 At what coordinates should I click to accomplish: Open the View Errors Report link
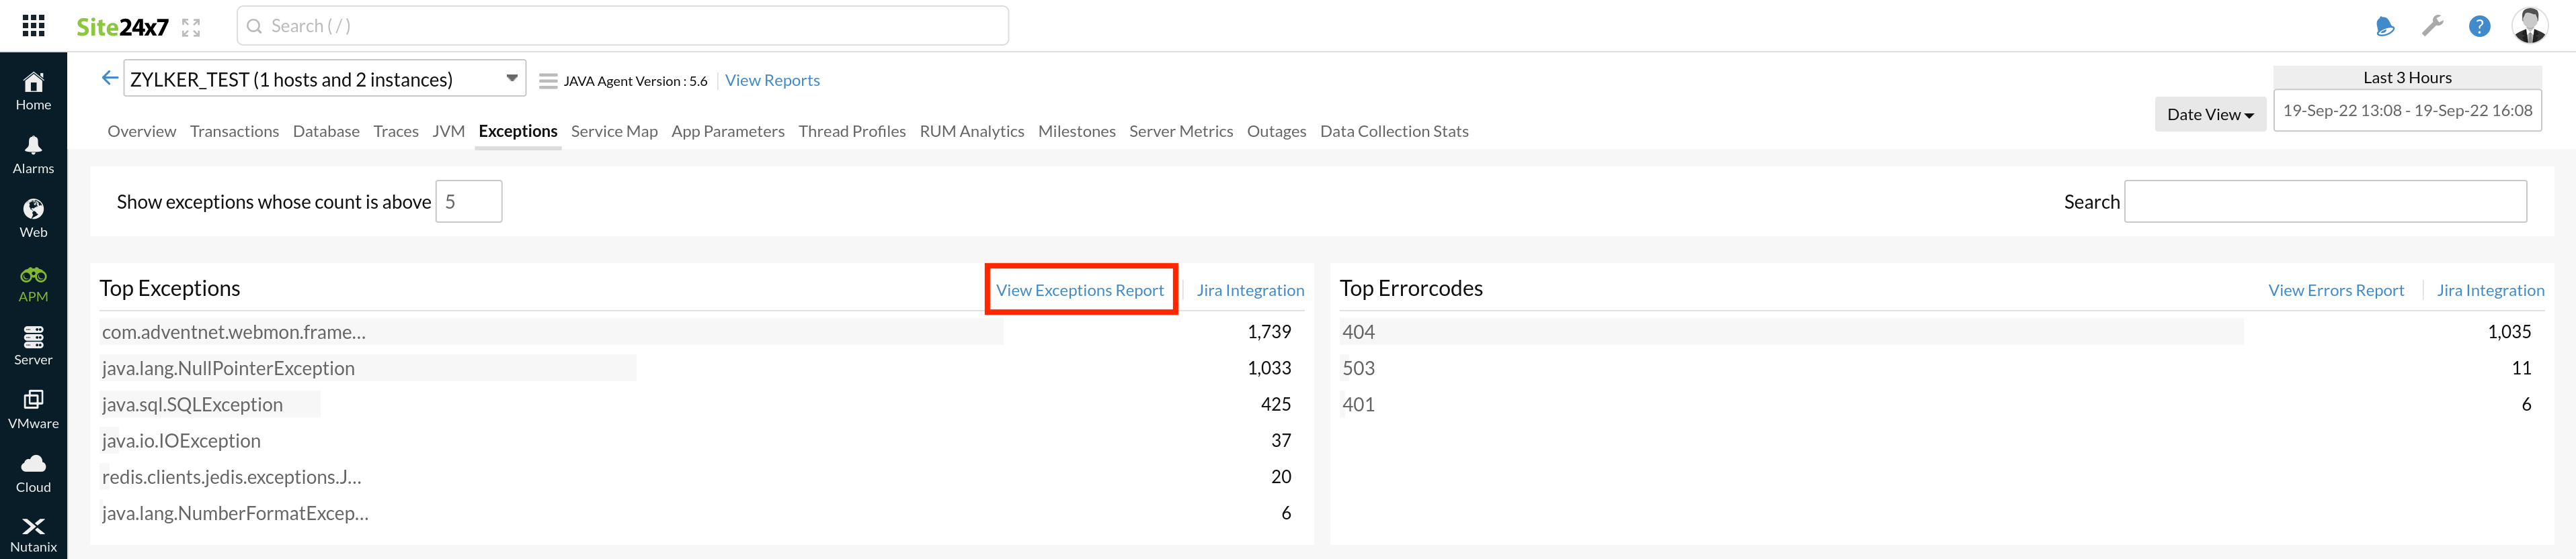2335,291
